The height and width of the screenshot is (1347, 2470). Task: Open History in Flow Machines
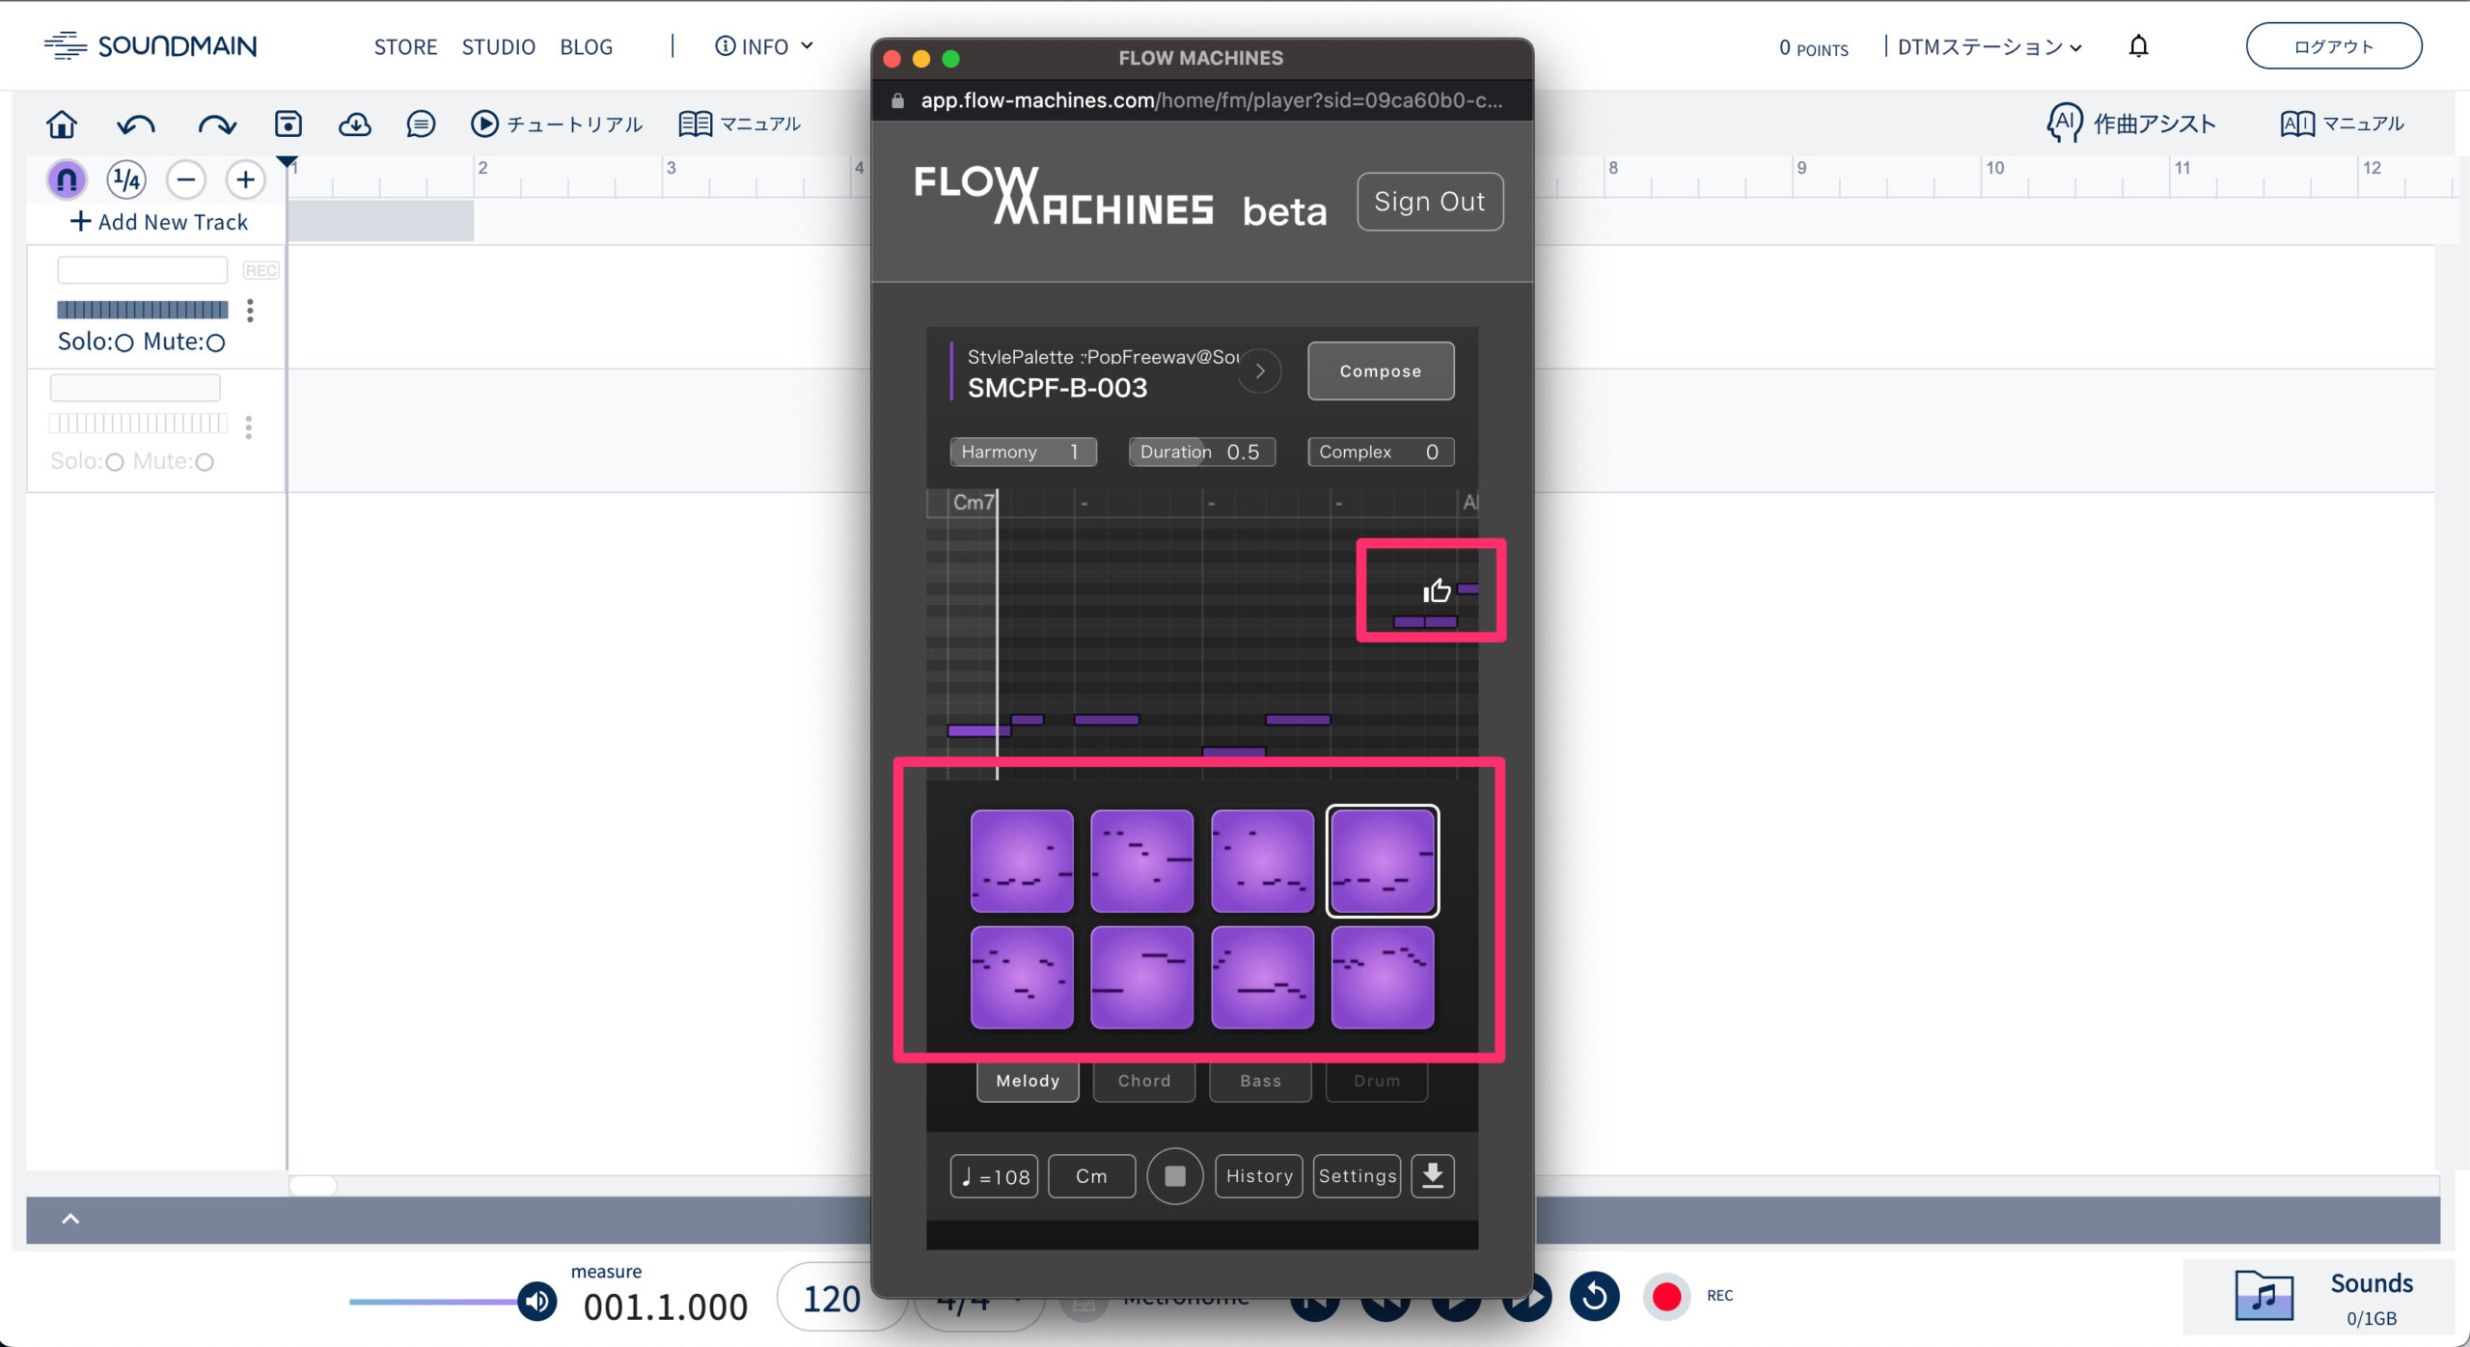click(x=1259, y=1175)
